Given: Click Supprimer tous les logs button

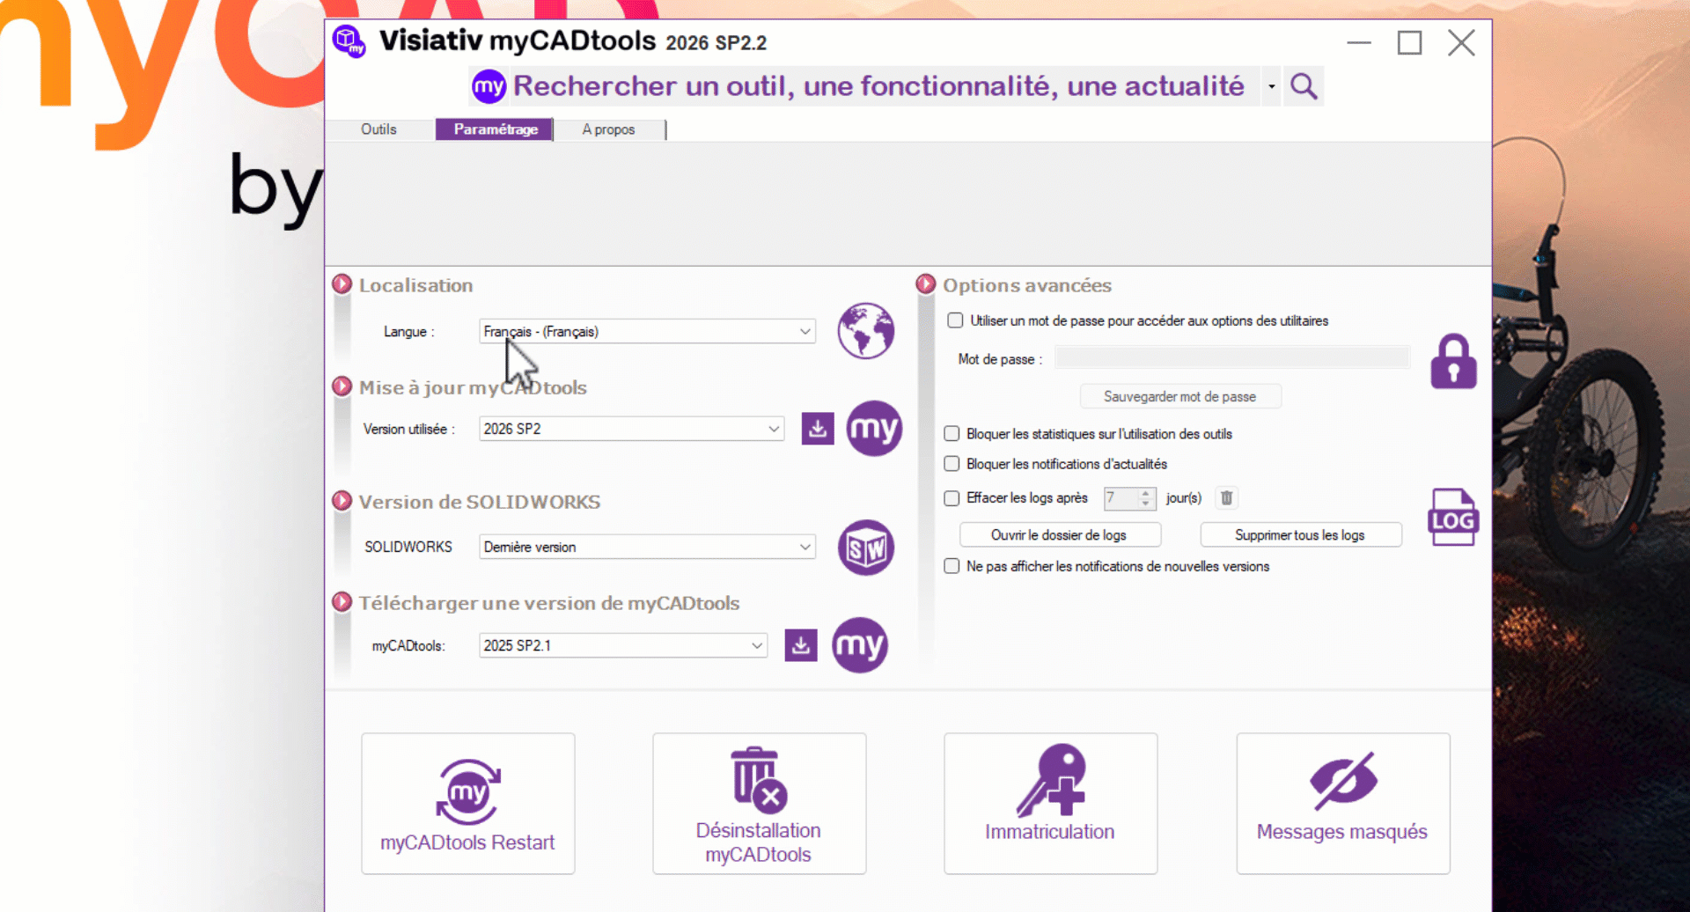Looking at the screenshot, I should coord(1299,535).
